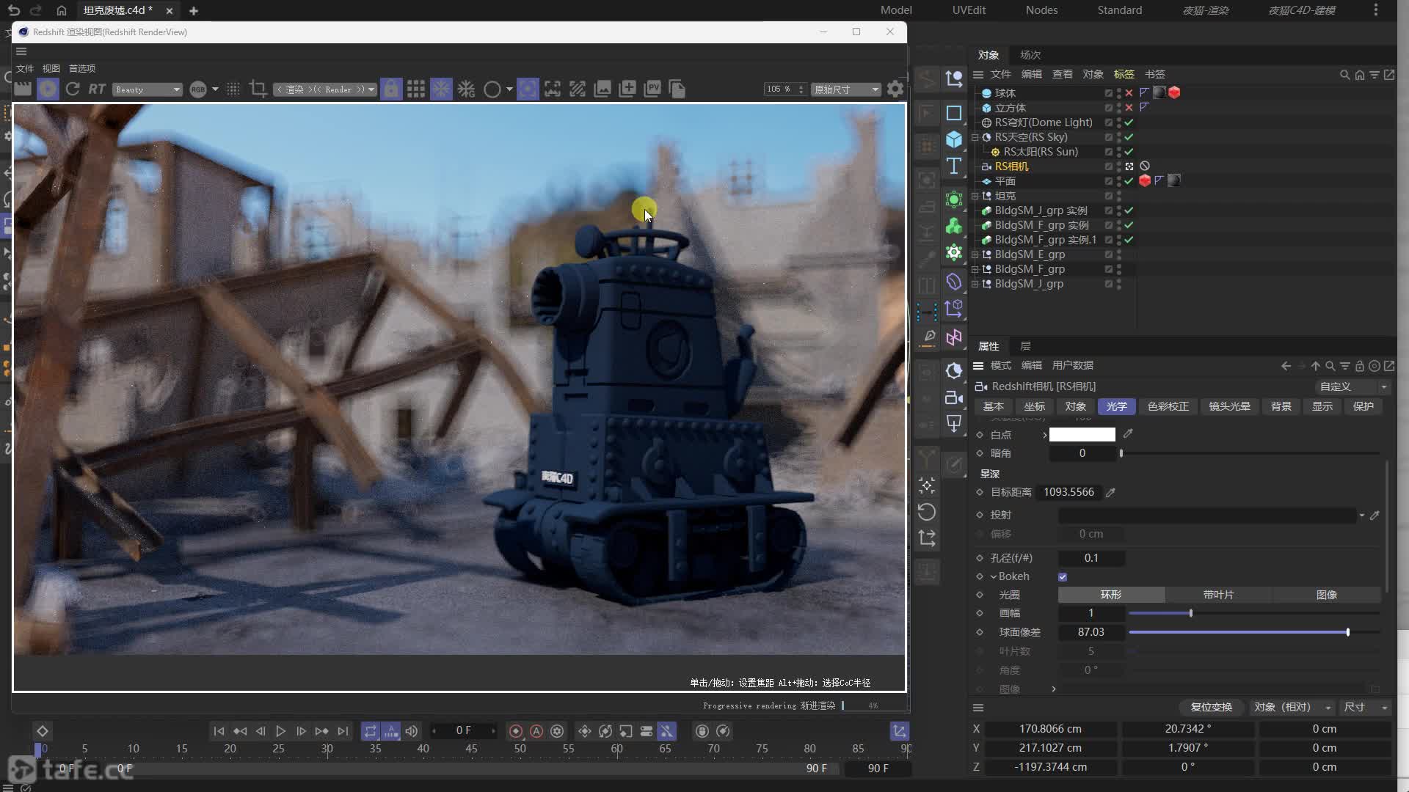This screenshot has height=792, width=1409.
Task: Start IPR render in Redshift RenderView
Action: 48,89
